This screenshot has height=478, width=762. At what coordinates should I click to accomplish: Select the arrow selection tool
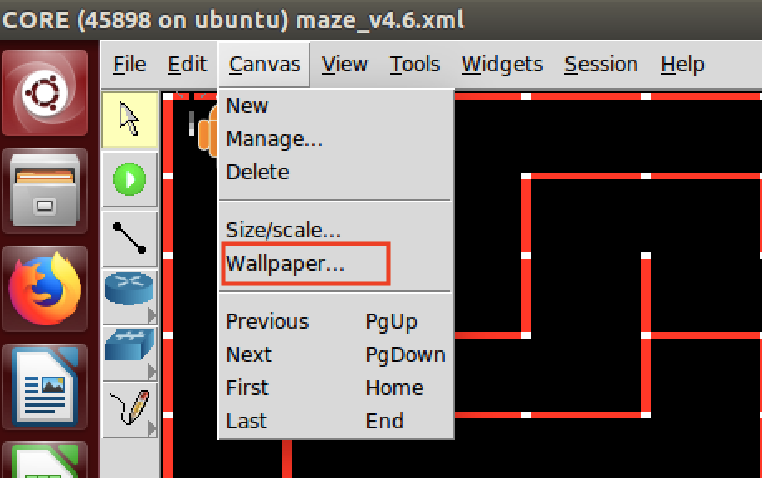tap(130, 120)
